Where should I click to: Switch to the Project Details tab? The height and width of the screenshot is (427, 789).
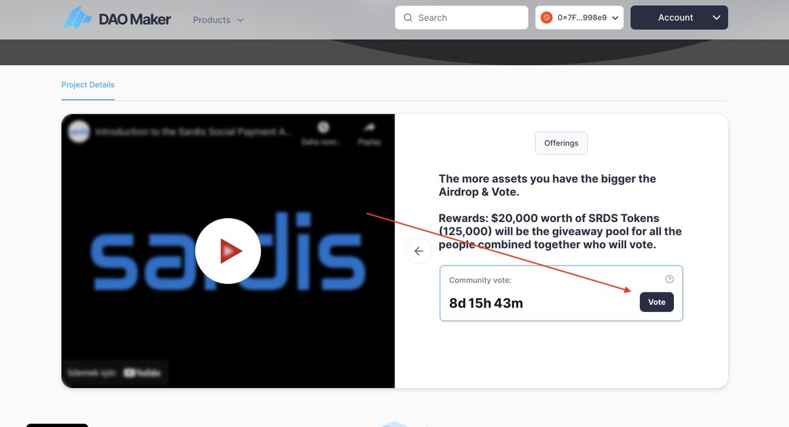click(x=88, y=85)
